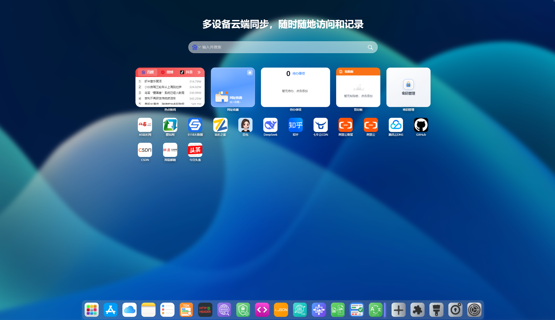Launch the TDK query tool in dock
555x320 pixels.
tap(186, 310)
